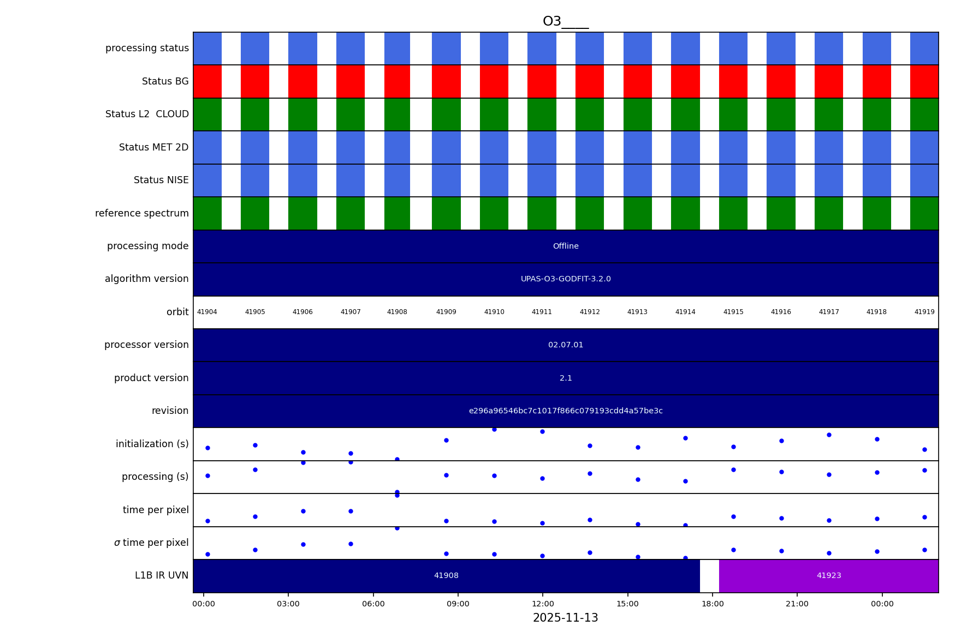Click the navy 41908 L1B bar
Viewport: 967px width, 644px height.
click(x=446, y=576)
